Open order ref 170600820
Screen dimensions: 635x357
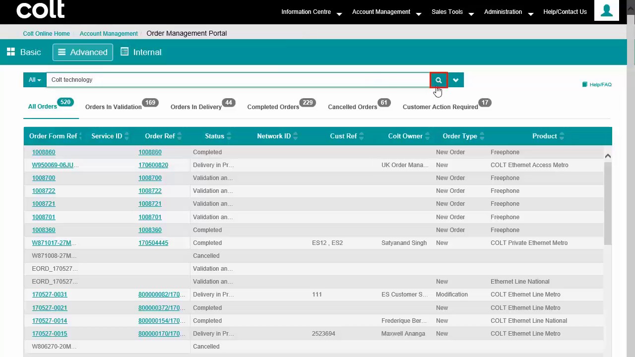pos(153,165)
